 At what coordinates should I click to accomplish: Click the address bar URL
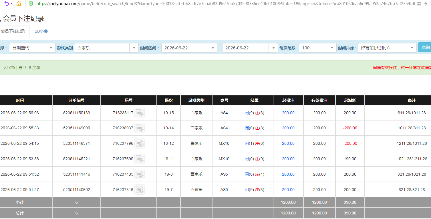[x=225, y=4]
